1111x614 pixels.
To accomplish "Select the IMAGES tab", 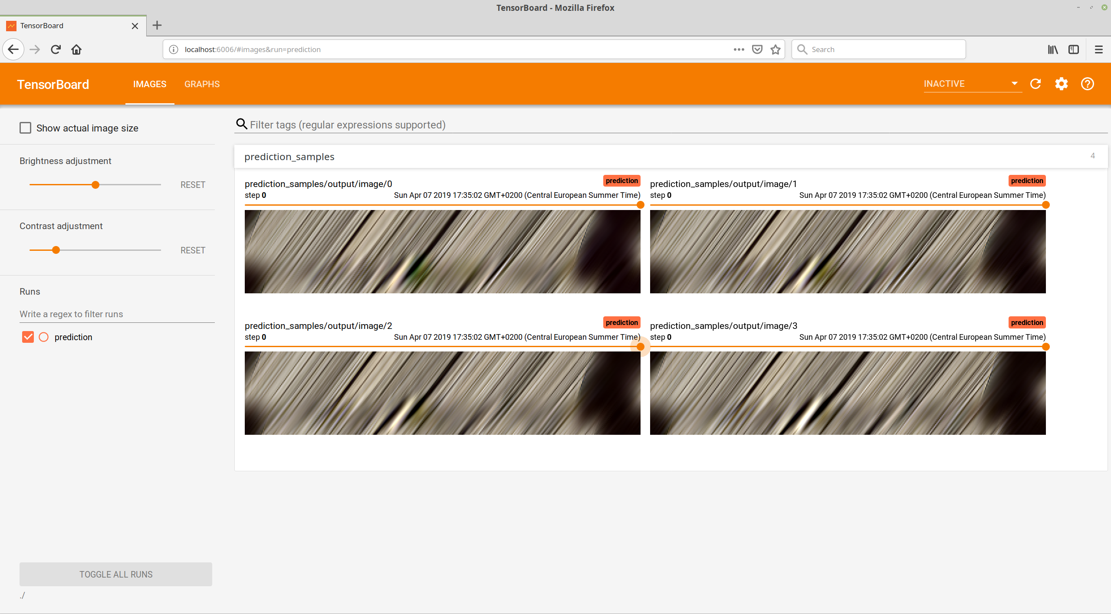I will (x=149, y=84).
